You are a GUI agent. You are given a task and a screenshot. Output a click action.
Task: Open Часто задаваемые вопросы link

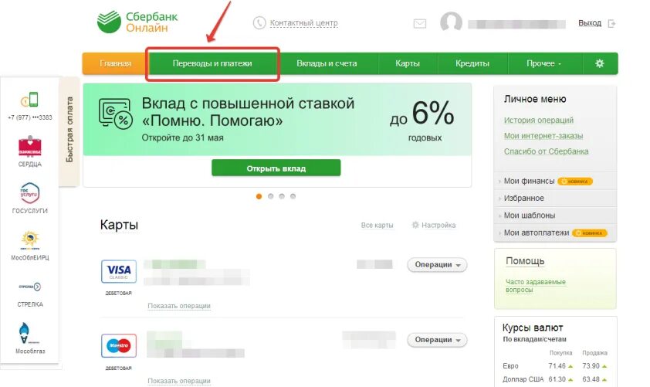click(536, 286)
